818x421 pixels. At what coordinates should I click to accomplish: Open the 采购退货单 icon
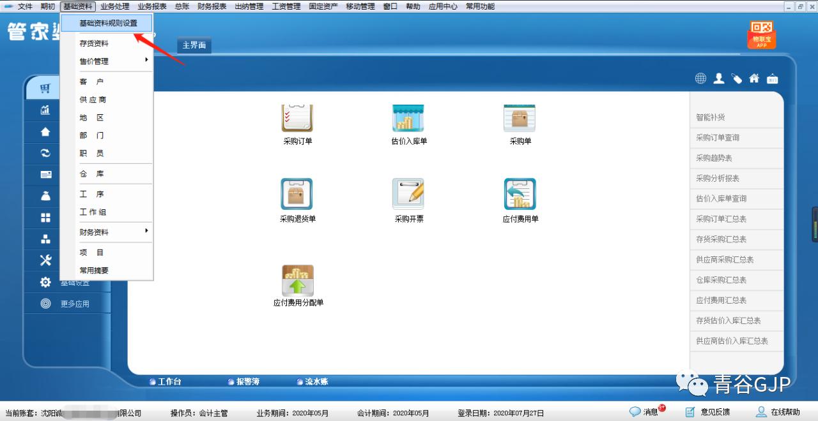297,194
